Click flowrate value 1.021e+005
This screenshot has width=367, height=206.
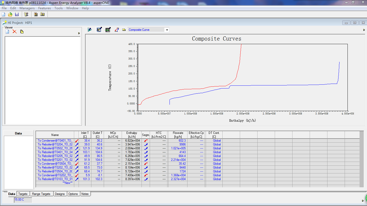[178, 148]
